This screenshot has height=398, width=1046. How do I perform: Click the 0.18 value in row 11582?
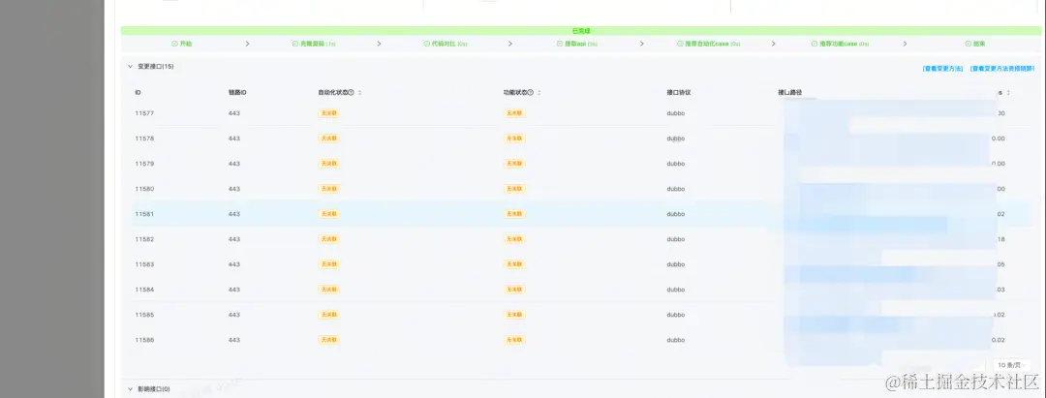tap(1000, 239)
